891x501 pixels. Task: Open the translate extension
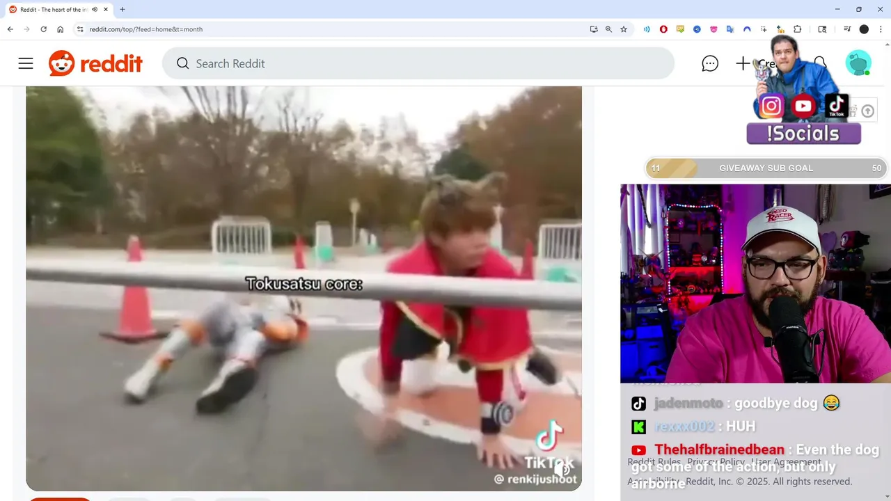[730, 29]
